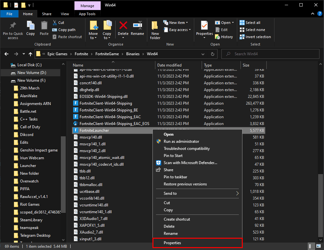Select Local Disk (C:) in navigation pane
Viewport: 324px width, 250px height.
tap(29, 65)
